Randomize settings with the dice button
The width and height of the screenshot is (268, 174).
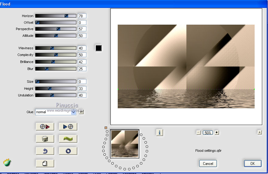(x=45, y=139)
